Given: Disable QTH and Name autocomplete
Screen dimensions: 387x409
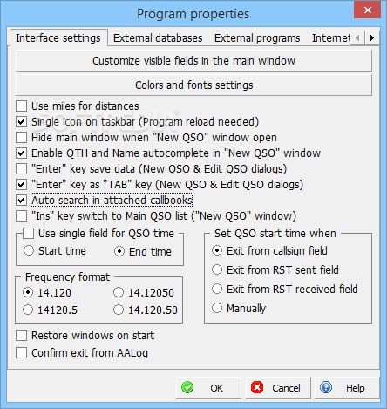Looking at the screenshot, I should [x=22, y=153].
